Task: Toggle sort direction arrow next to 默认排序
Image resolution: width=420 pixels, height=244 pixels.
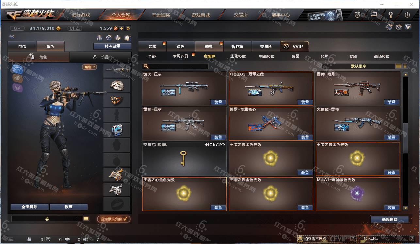Action: (405, 66)
